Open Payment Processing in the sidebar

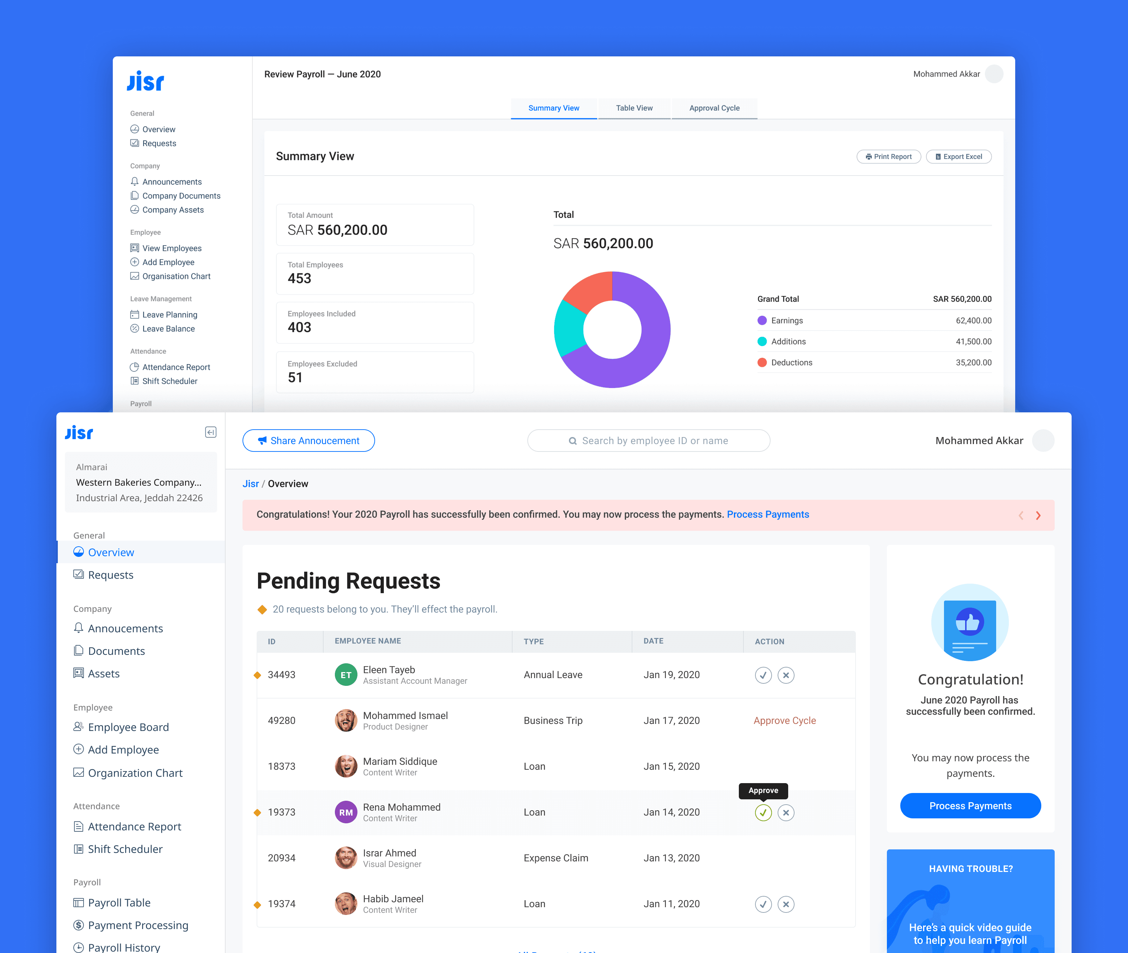pyautogui.click(x=138, y=926)
